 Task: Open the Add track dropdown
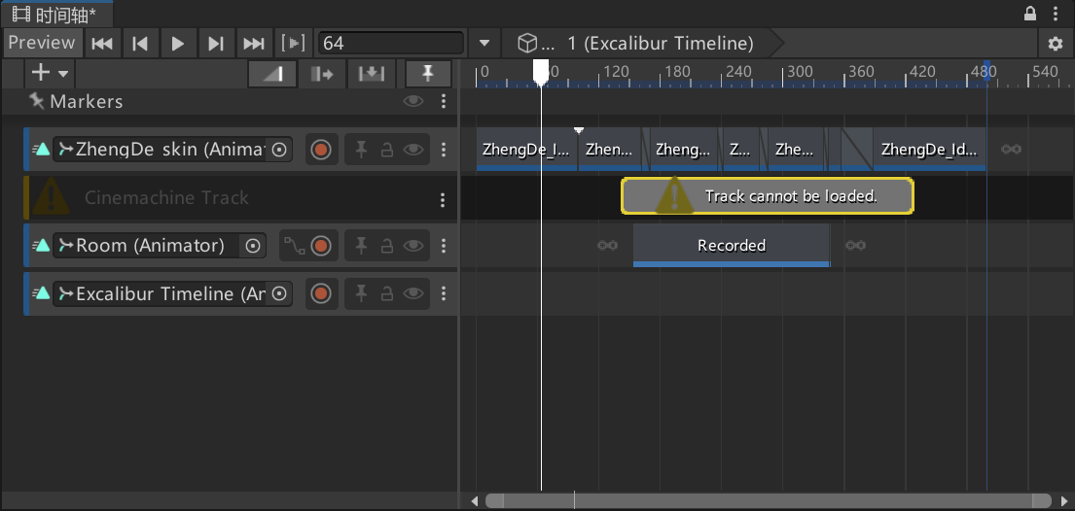tap(51, 74)
